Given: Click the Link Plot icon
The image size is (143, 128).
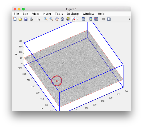Looking at the screenshot, I should (x=84, y=19).
